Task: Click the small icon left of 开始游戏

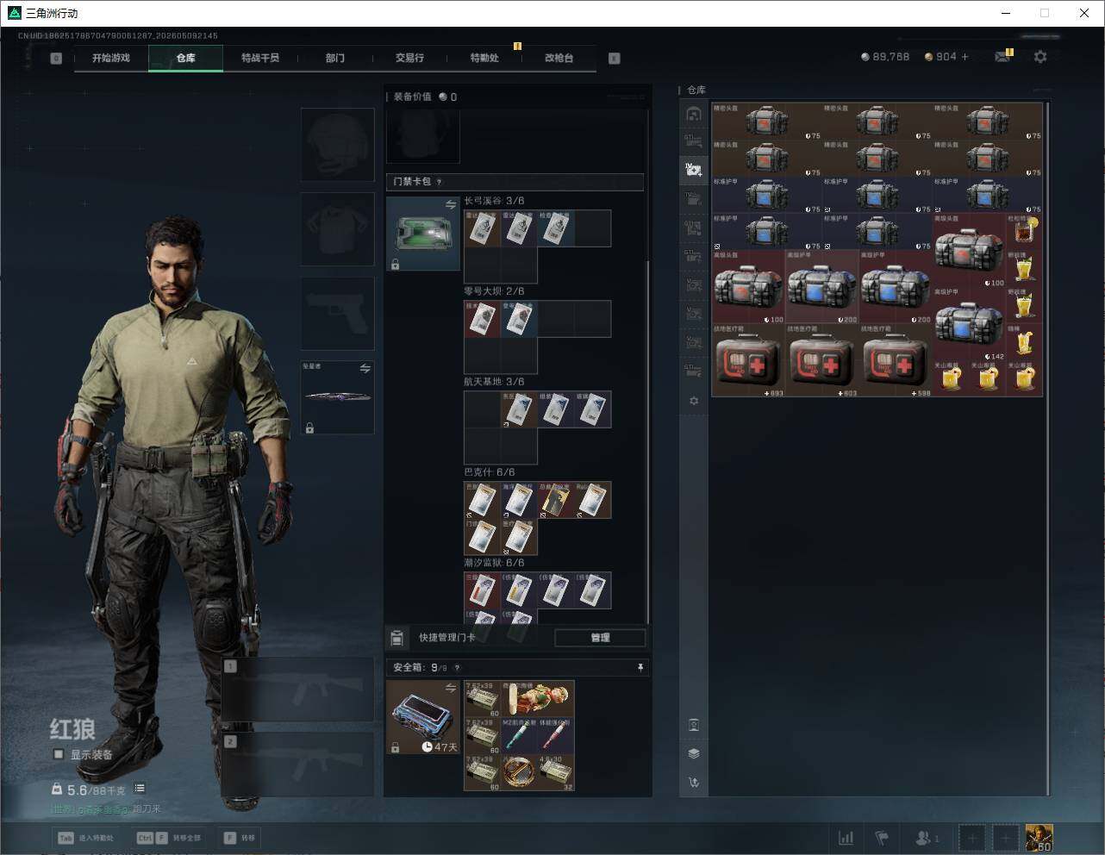Action: pos(56,59)
